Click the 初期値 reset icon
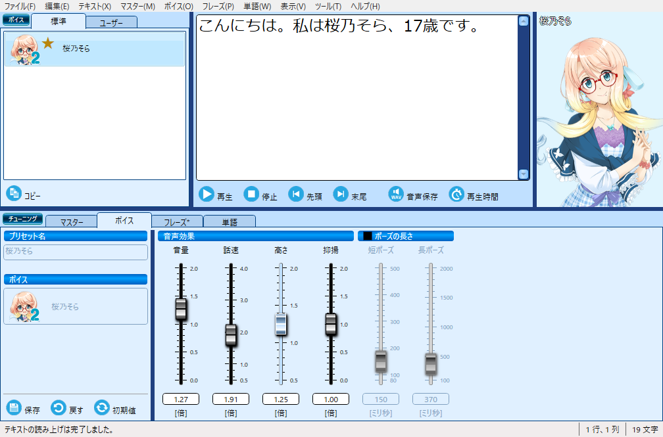The width and height of the screenshot is (663, 437). (101, 408)
